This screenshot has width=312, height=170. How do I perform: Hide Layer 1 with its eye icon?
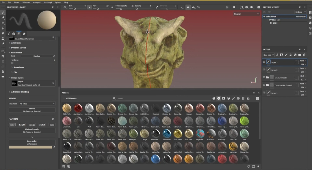[264, 93]
